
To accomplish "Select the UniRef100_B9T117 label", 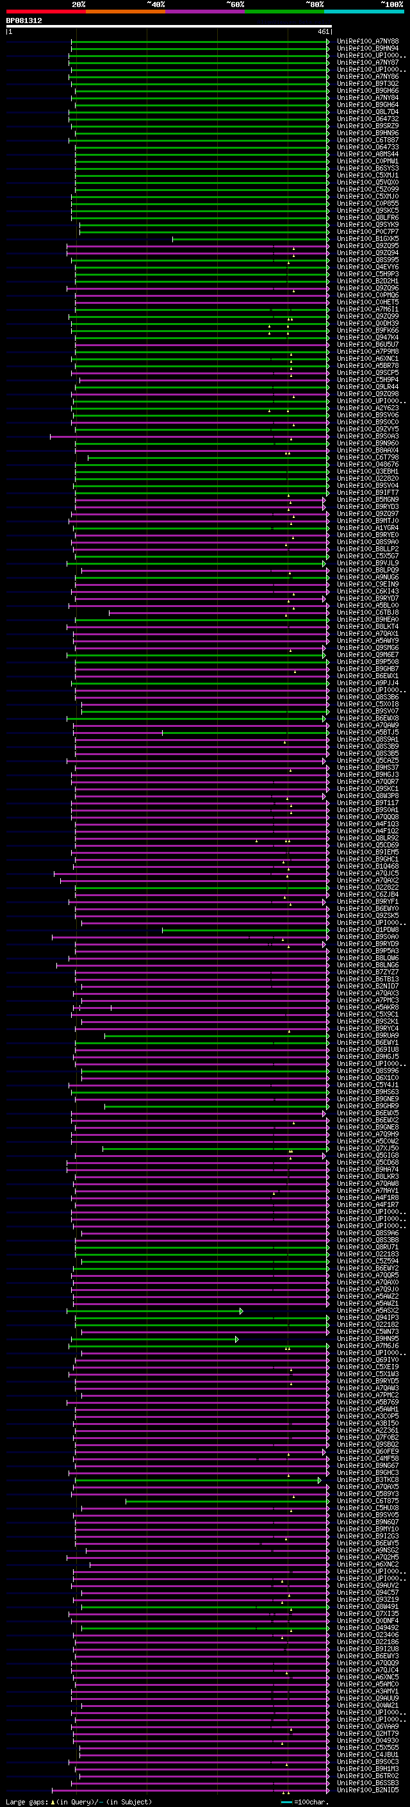I will pyautogui.click(x=367, y=803).
